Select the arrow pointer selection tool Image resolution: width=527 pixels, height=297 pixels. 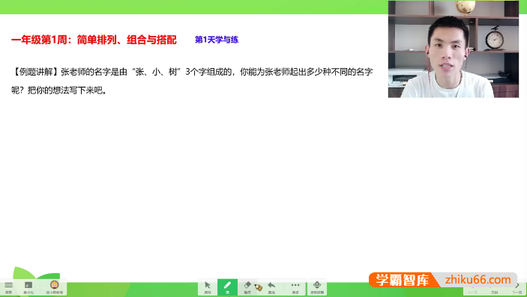(x=208, y=287)
